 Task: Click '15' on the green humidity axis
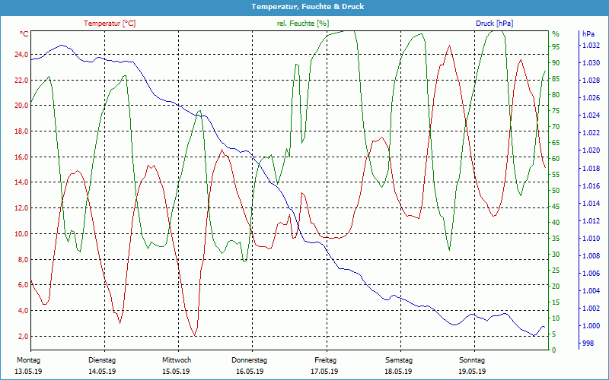tap(556, 302)
